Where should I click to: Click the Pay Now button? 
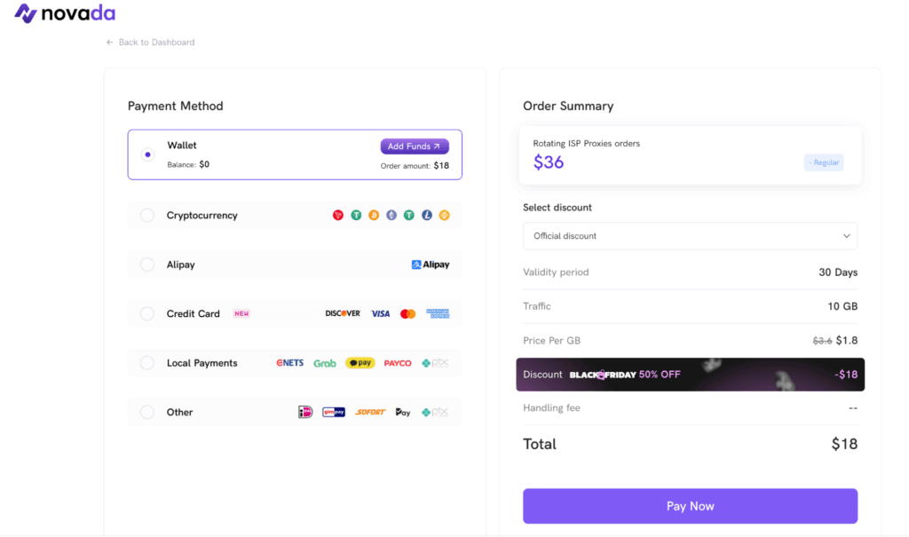pos(690,506)
